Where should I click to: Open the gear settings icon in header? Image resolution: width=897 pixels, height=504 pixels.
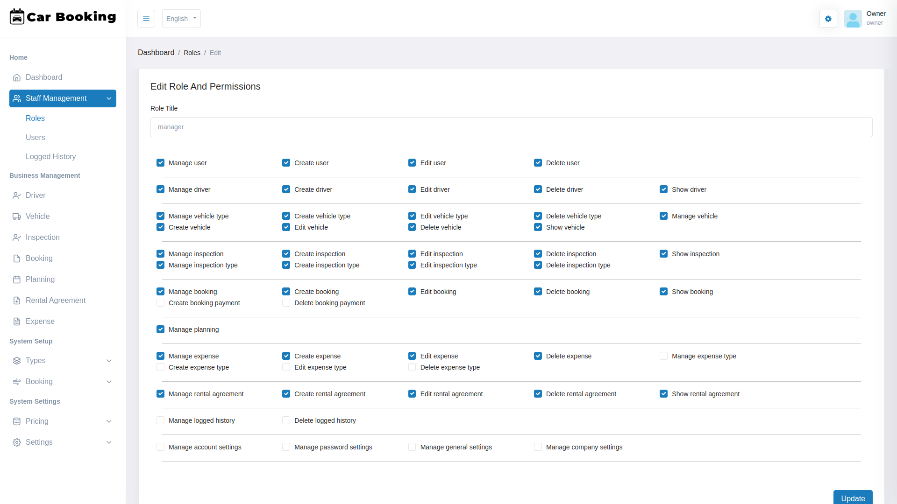828,19
